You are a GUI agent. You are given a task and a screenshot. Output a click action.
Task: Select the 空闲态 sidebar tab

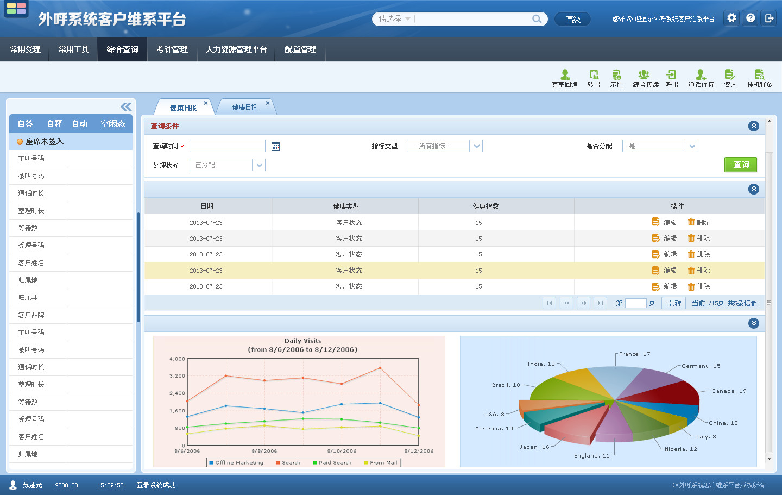113,124
